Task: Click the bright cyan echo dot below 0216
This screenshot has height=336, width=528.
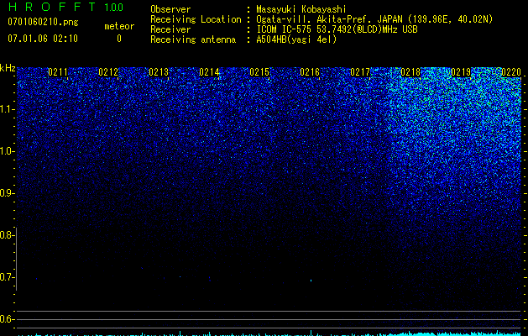Action: tap(311, 281)
